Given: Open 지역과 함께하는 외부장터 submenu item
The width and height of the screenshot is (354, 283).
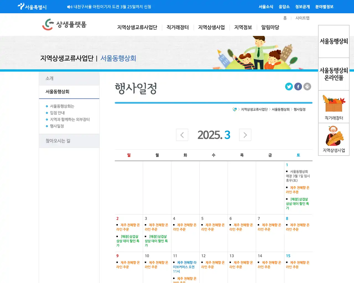Looking at the screenshot, I should click(70, 119).
